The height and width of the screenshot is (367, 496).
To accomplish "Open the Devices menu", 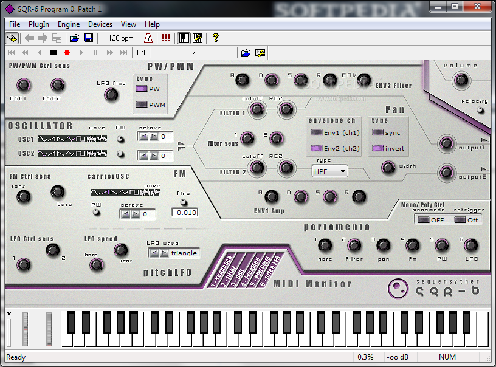I will click(100, 24).
